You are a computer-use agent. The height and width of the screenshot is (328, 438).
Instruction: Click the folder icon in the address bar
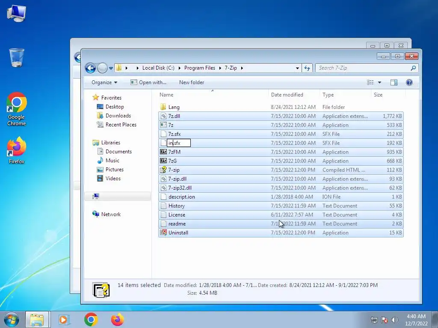(x=119, y=68)
